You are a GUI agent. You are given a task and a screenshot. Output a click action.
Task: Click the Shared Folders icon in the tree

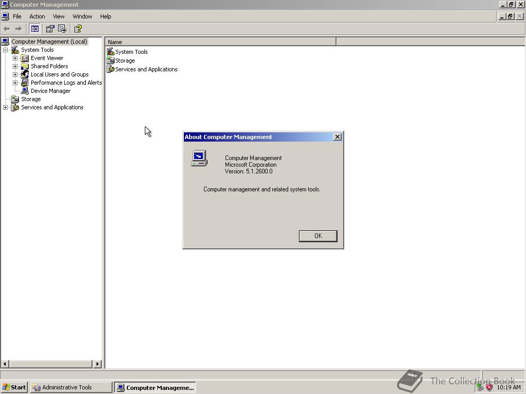click(25, 66)
